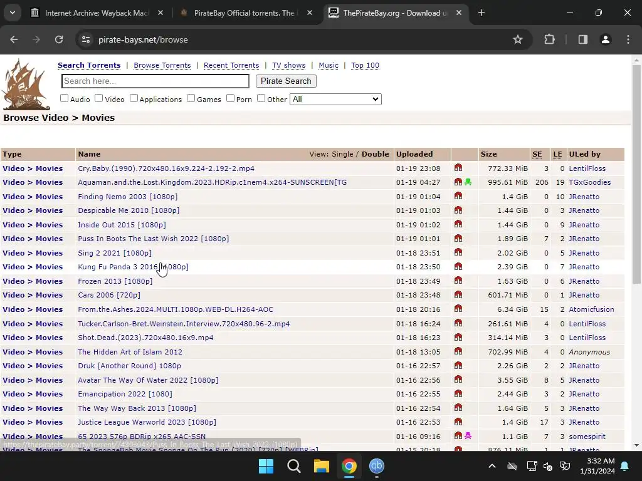Open the browser side panel icon
Image resolution: width=642 pixels, height=481 pixels.
[582, 39]
